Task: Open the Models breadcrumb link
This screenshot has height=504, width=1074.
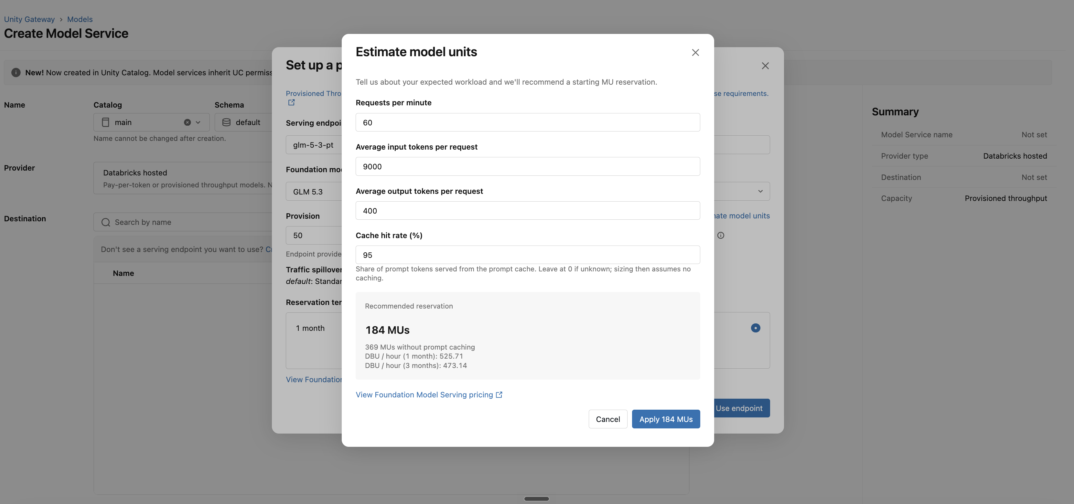Action: (80, 19)
